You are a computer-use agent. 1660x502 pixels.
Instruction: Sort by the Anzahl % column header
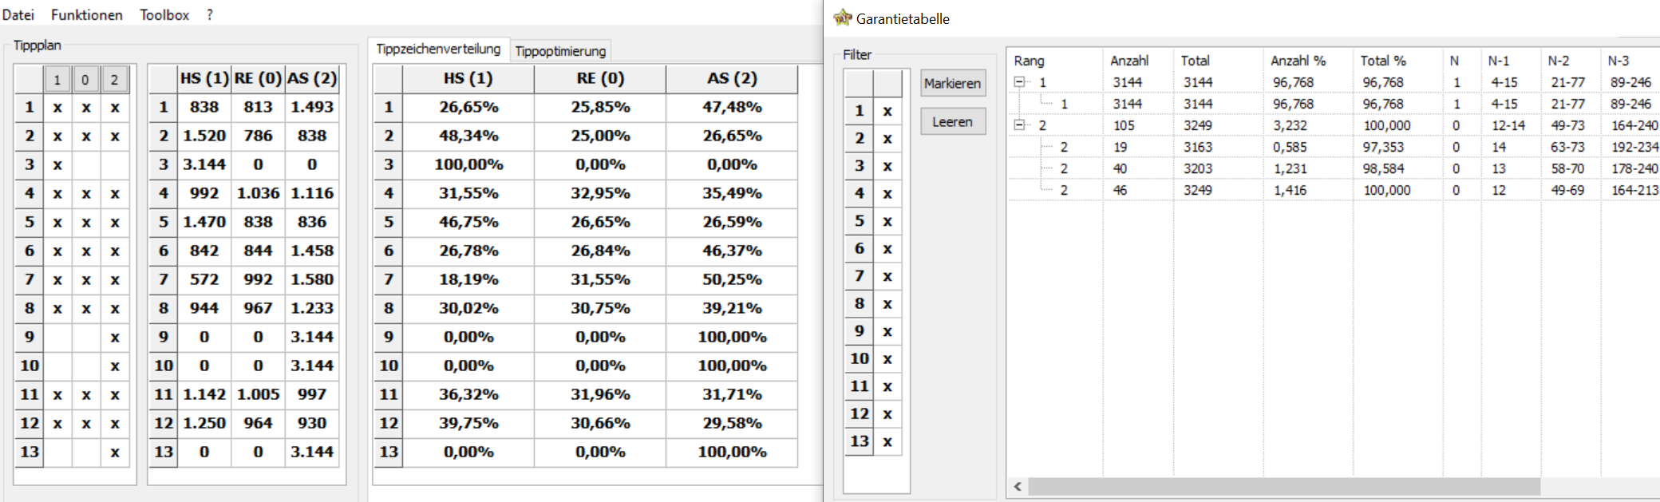tap(1298, 61)
